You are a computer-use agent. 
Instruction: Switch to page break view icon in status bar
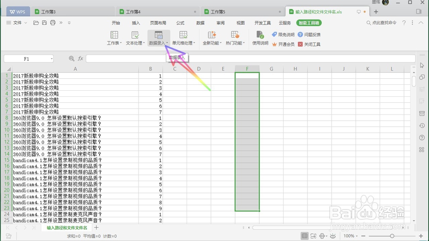314,236
